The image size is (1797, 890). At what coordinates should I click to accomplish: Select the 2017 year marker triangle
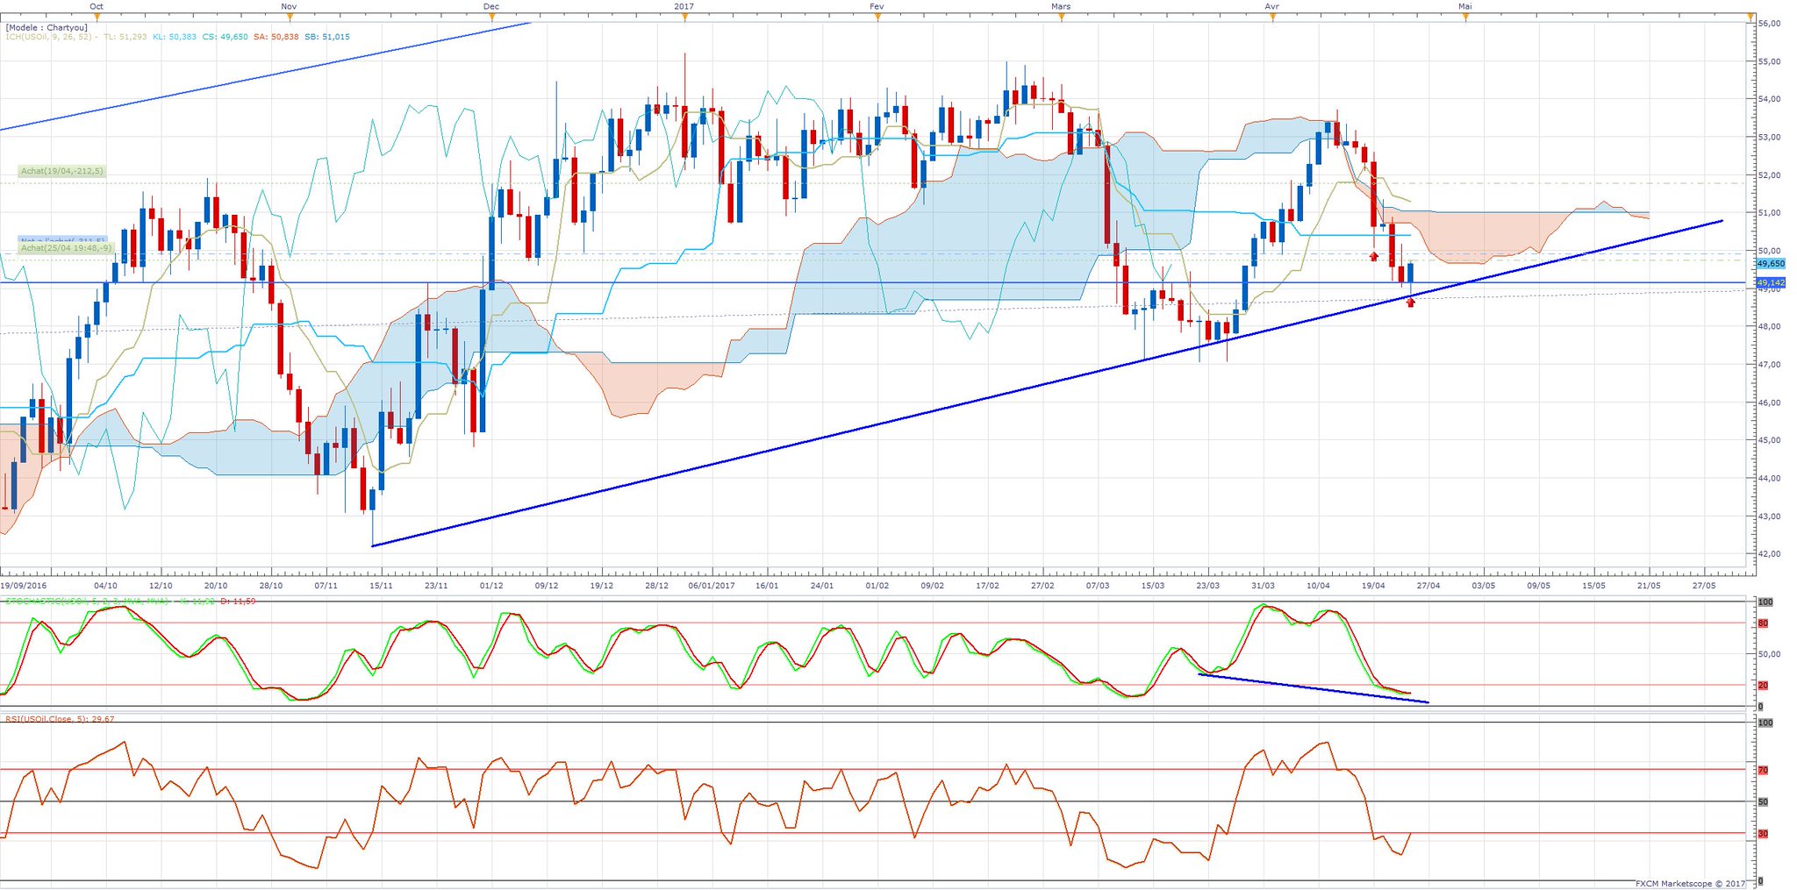pos(684,17)
